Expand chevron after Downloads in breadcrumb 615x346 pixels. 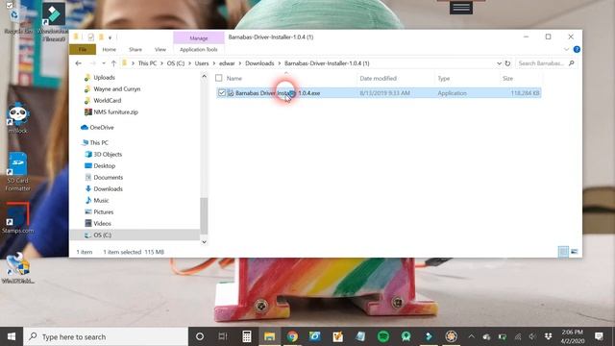click(x=280, y=63)
